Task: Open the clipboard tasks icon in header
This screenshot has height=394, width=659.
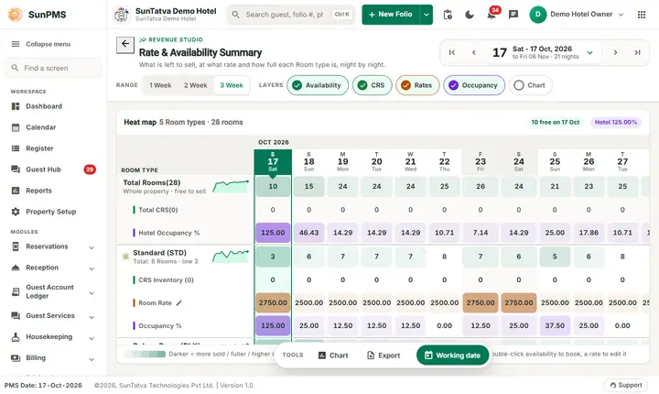Action: pos(448,15)
